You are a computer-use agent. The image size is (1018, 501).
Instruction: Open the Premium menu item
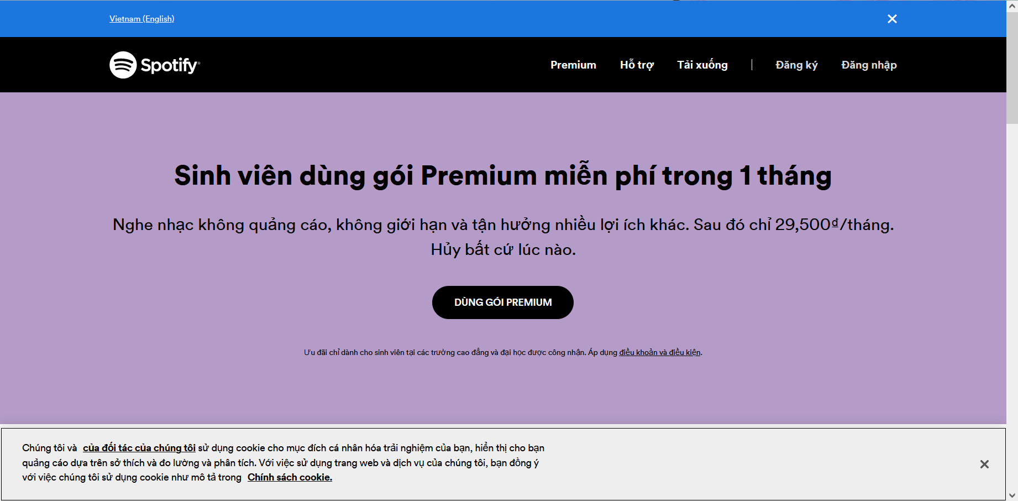(x=573, y=65)
